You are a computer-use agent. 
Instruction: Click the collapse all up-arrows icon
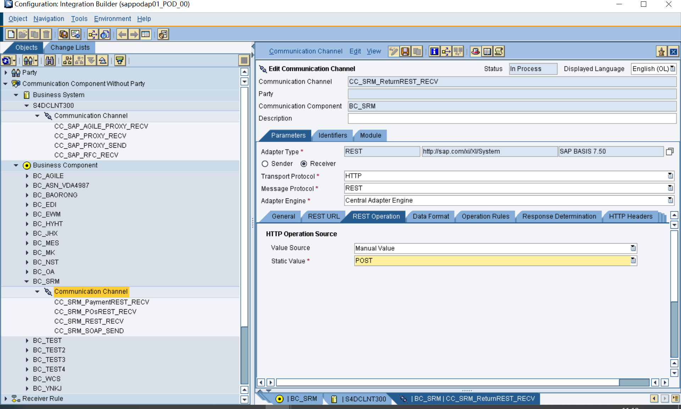(103, 61)
